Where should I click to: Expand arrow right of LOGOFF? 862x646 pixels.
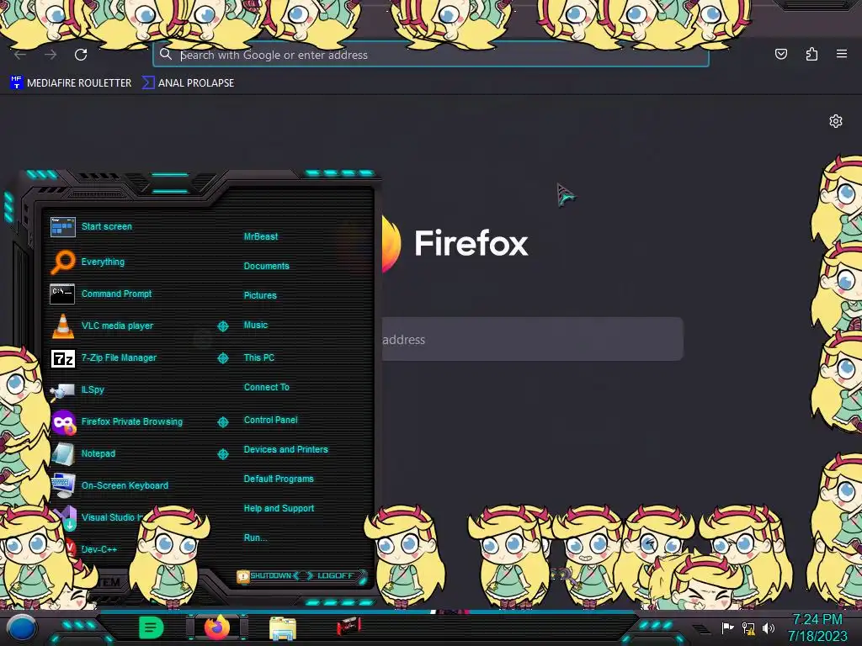(x=362, y=576)
